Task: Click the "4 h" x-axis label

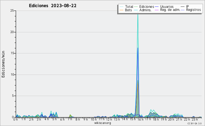Action: 46,119
